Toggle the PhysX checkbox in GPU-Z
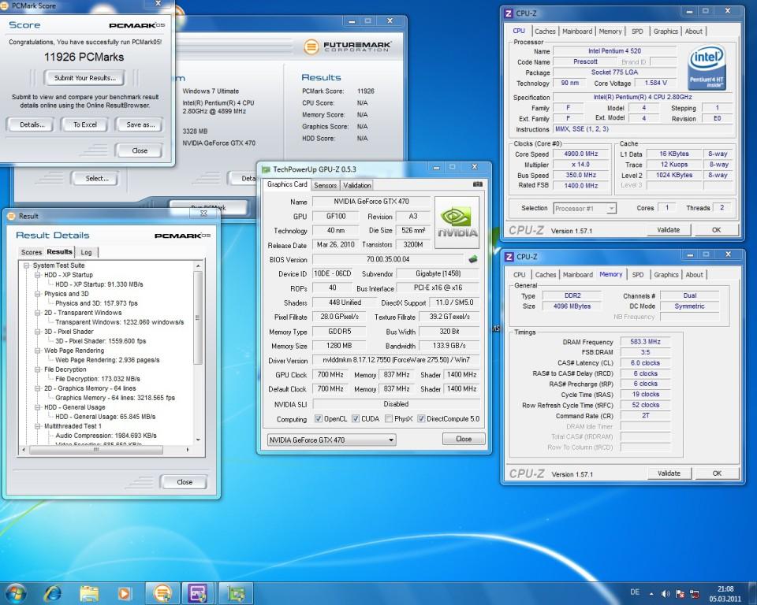Image resolution: width=757 pixels, height=605 pixels. [389, 419]
